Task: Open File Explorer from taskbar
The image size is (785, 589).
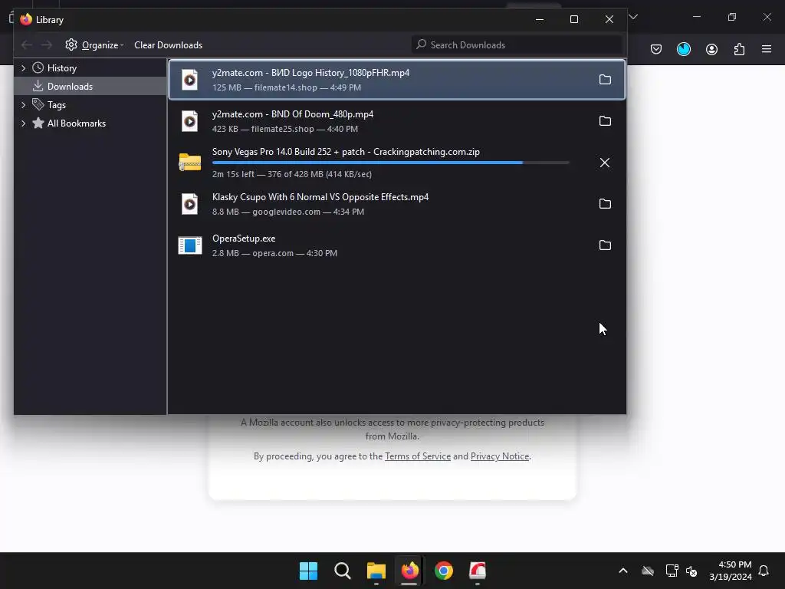Action: point(376,571)
